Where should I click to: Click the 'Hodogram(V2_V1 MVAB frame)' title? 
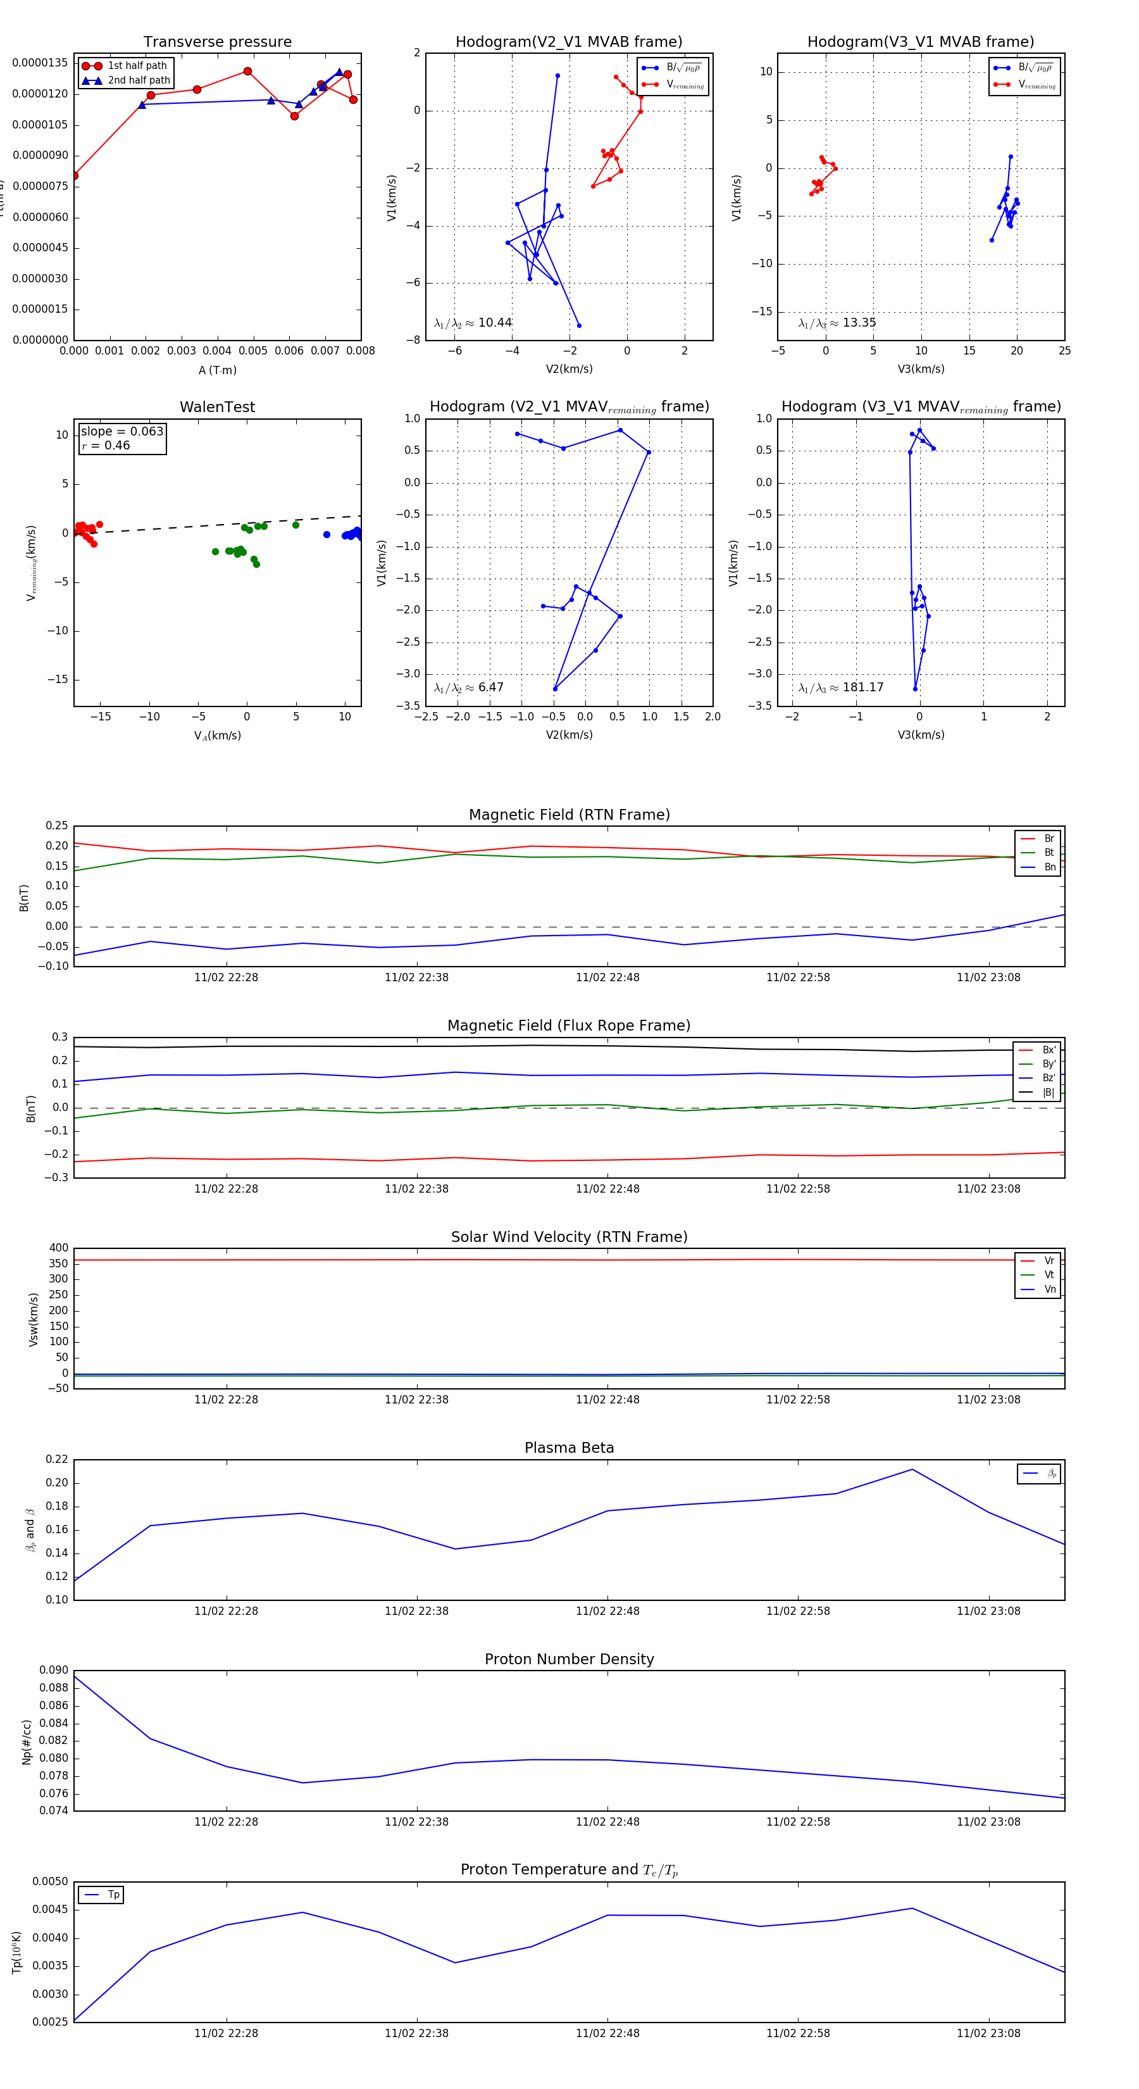coord(569,41)
